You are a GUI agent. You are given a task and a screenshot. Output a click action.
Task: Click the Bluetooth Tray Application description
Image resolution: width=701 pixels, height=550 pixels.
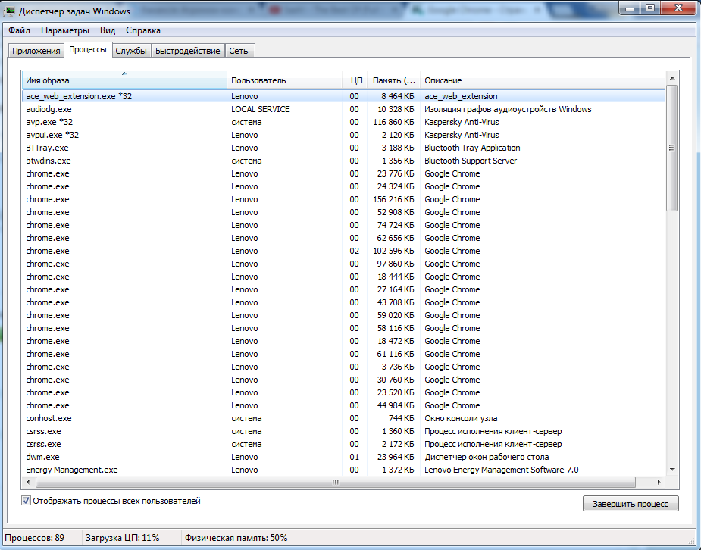[x=472, y=148]
